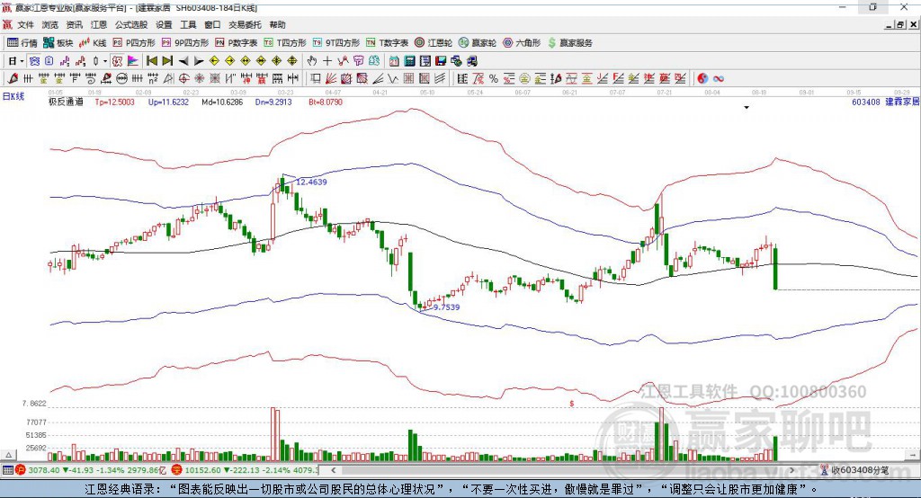The image size is (921, 498).
Task: Step chart right with black right arrow
Action: (199, 61)
